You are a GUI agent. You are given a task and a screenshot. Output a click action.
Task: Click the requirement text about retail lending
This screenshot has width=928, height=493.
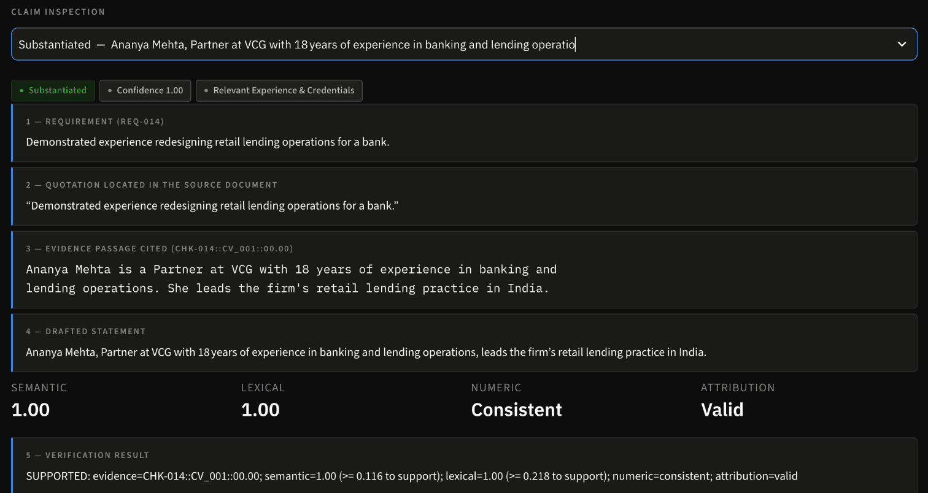(207, 142)
